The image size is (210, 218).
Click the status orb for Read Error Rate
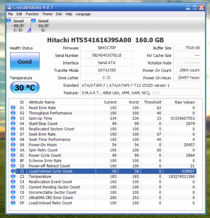(x=13, y=108)
